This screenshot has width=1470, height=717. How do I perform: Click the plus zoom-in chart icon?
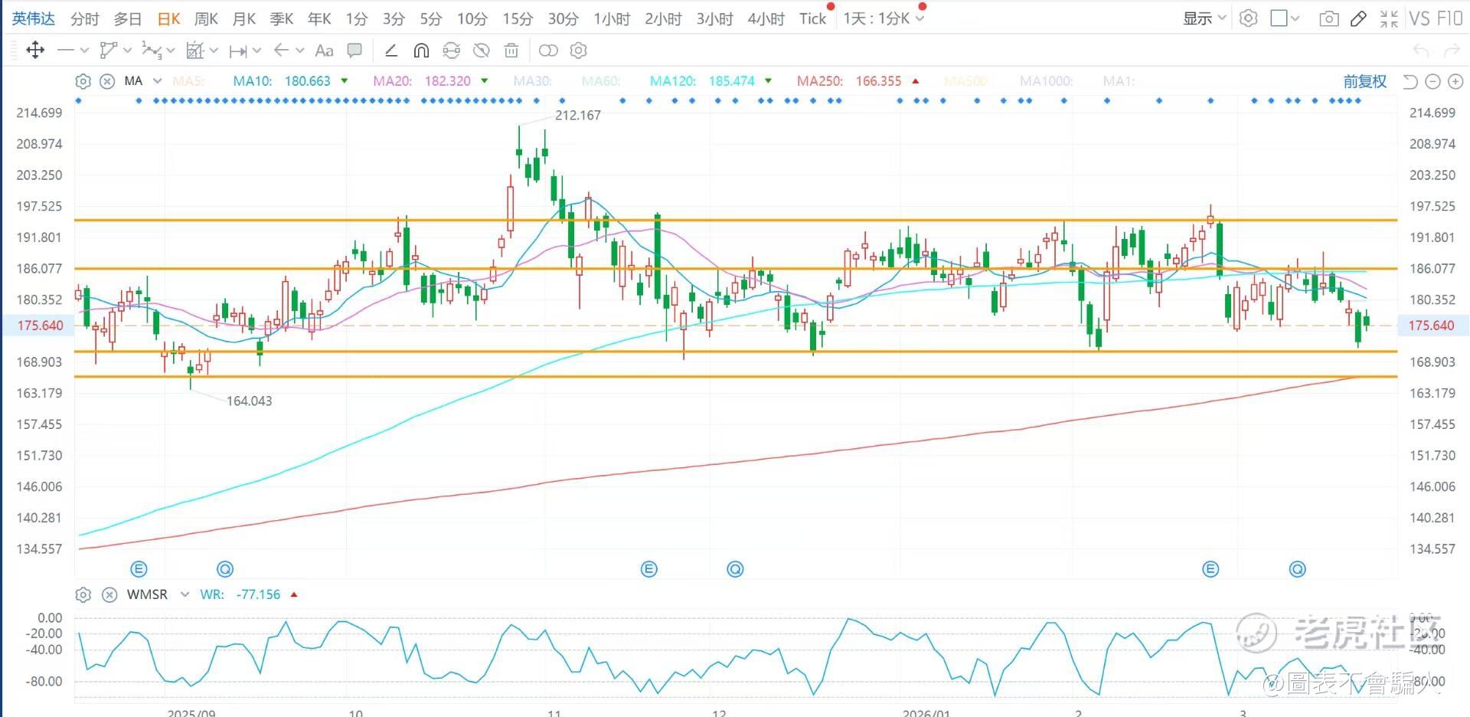1455,81
